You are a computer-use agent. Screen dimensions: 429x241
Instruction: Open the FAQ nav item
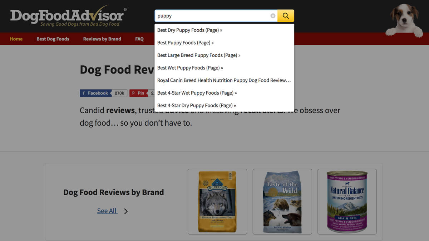pyautogui.click(x=139, y=39)
